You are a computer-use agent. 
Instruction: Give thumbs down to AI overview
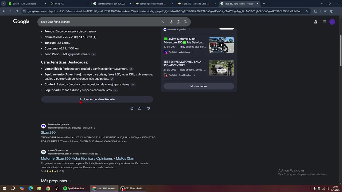(148, 109)
